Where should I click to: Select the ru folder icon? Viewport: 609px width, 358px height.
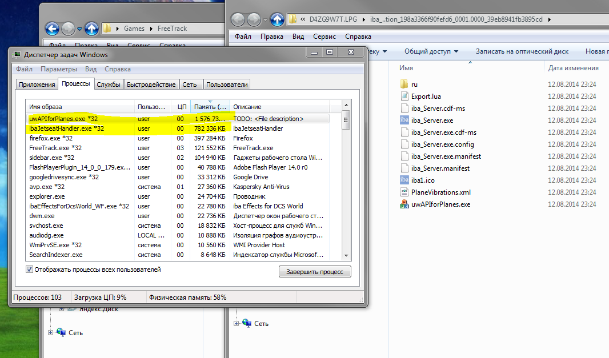[404, 85]
